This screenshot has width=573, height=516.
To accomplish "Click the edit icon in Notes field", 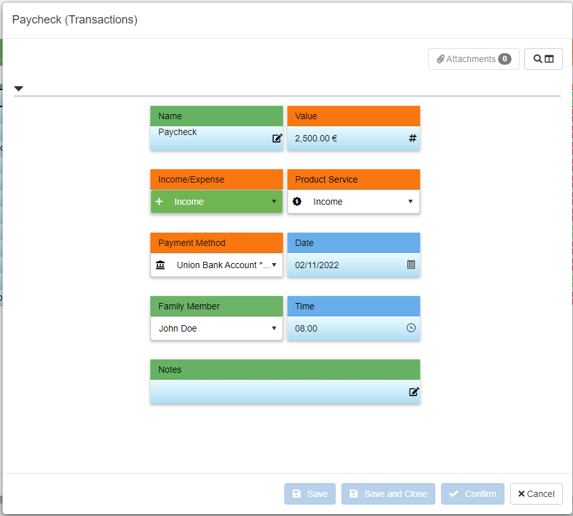I will click(x=414, y=392).
